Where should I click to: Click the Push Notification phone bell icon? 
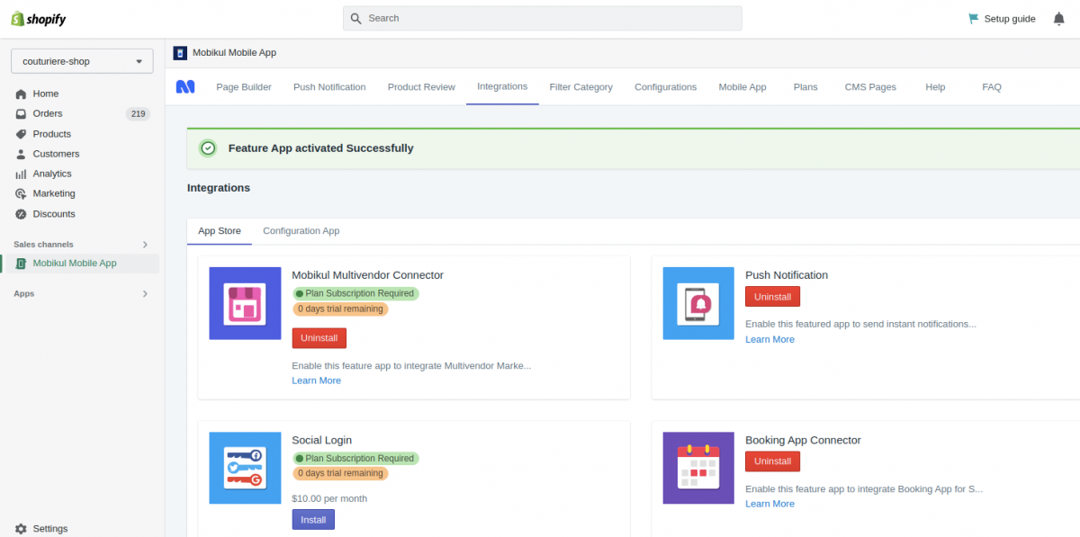698,303
